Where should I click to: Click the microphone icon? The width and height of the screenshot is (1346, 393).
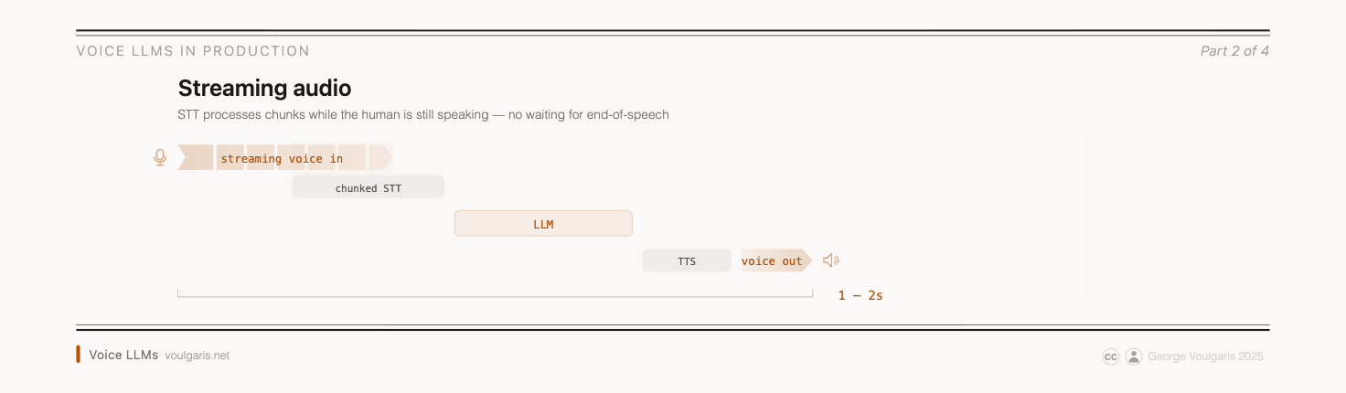tap(160, 158)
